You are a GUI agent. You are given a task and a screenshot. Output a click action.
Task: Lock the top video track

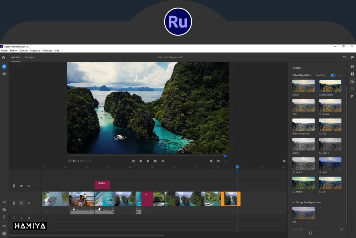click(14, 186)
